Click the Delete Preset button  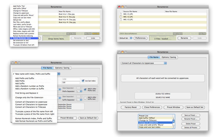coord(191,124)
